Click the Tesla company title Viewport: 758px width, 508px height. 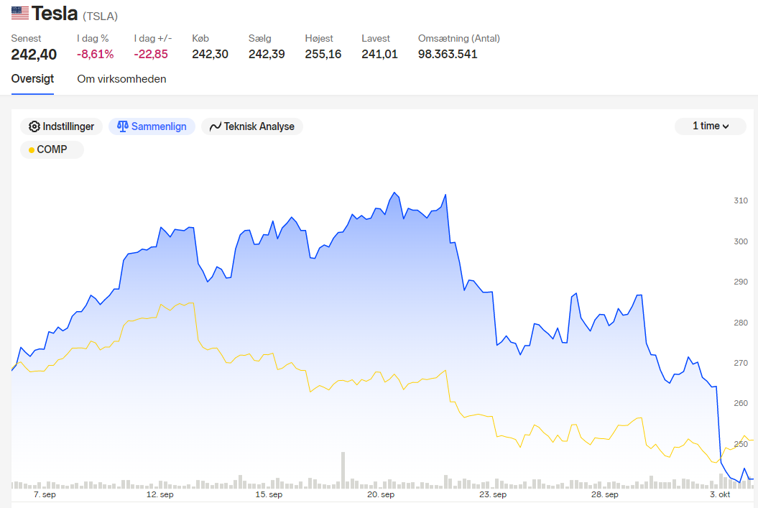pos(54,14)
